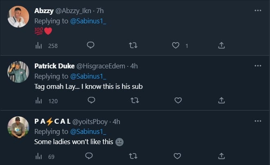Like PASCAL's tweet about ladies
Image resolution: width=270 pixels, height=165 pixels.
coord(178,156)
